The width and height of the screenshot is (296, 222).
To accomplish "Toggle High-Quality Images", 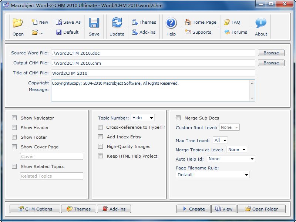I will click(100, 147).
